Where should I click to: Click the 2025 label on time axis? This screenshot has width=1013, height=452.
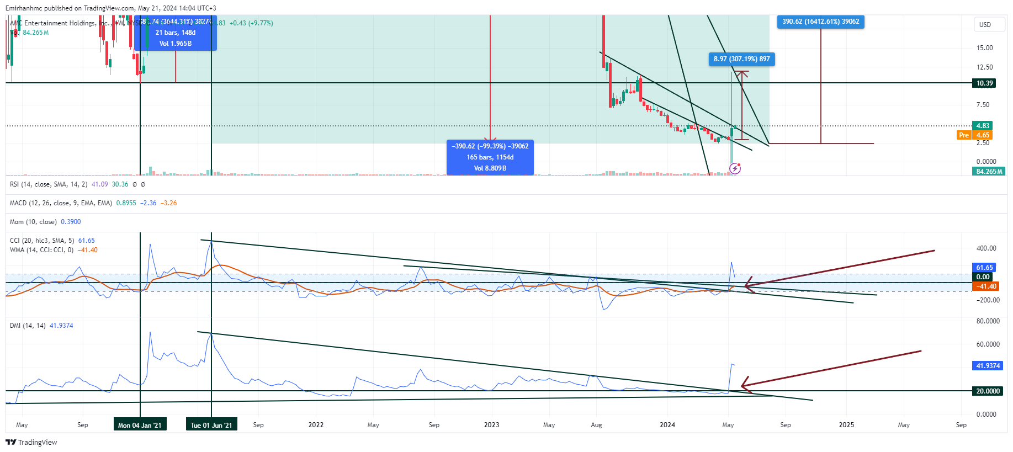tap(846, 425)
